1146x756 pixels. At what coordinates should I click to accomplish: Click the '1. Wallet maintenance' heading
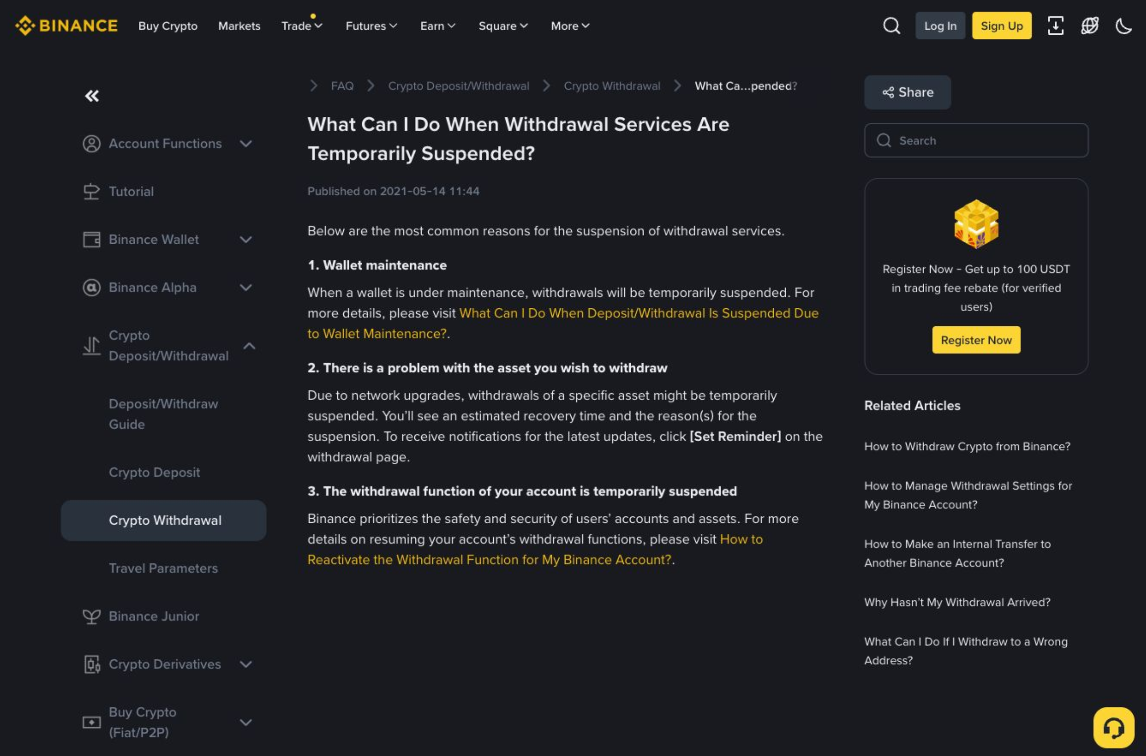tap(377, 265)
